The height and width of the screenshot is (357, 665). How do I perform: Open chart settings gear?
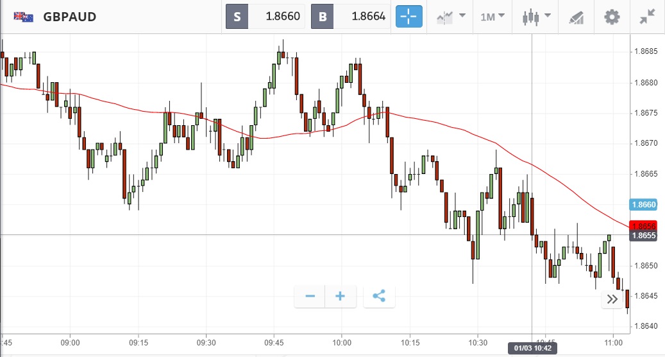612,17
